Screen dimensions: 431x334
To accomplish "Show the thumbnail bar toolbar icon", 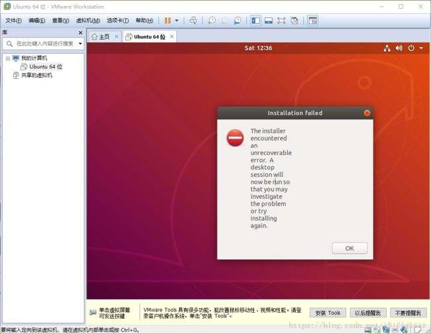I will [269, 21].
